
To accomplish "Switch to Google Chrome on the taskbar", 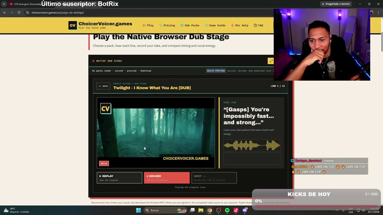I will click(x=210, y=210).
